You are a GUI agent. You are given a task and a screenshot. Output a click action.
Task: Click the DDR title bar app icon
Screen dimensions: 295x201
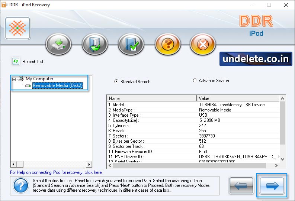(4, 5)
